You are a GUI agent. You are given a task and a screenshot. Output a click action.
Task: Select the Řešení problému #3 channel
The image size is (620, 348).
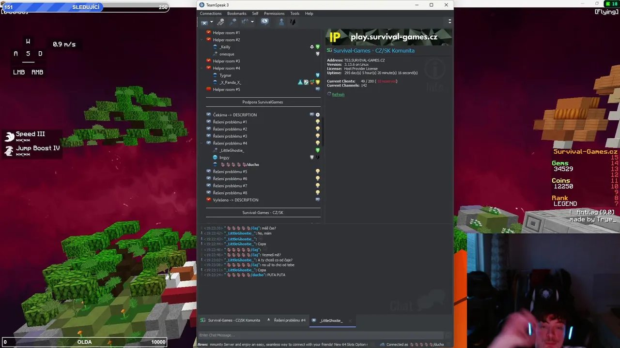pos(230,136)
